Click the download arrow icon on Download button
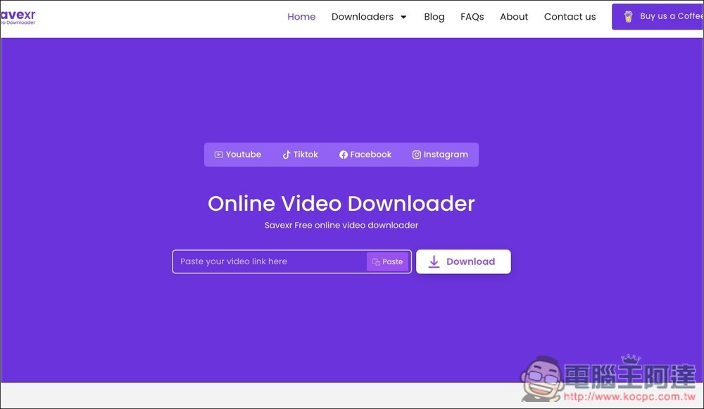This screenshot has height=409, width=704. (x=433, y=261)
